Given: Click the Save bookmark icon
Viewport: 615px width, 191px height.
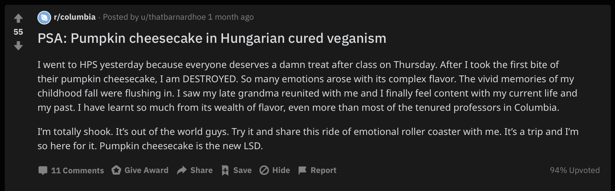Looking at the screenshot, I should click(225, 170).
